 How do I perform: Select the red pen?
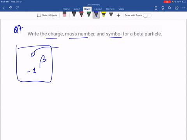[81, 14]
